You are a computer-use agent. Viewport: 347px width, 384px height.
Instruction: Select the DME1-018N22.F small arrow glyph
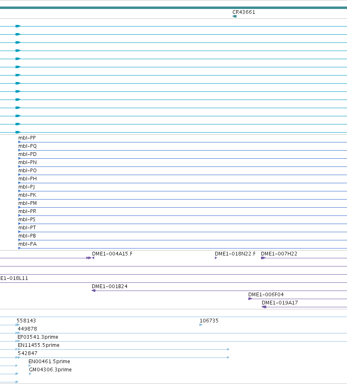click(216, 258)
